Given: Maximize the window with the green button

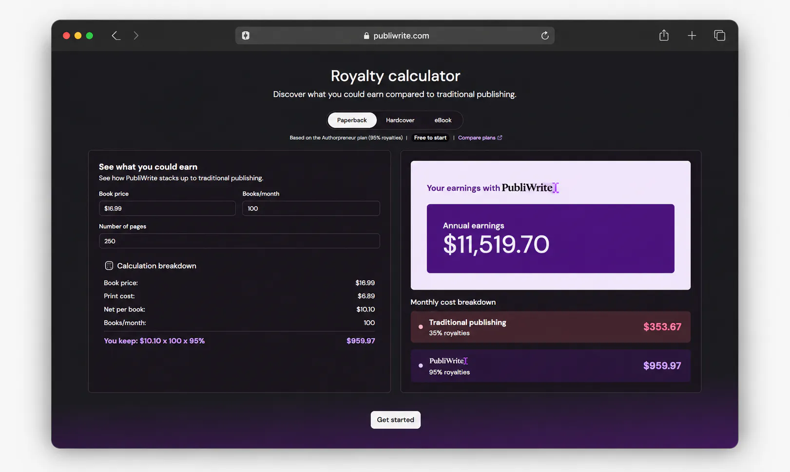Looking at the screenshot, I should tap(90, 36).
